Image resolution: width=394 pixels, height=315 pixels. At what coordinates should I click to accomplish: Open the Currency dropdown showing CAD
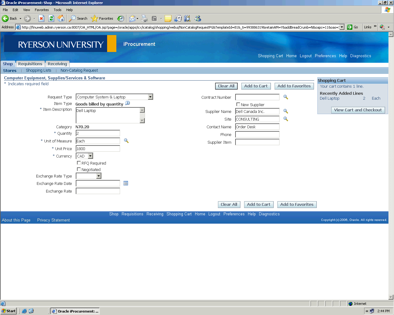[x=90, y=156]
